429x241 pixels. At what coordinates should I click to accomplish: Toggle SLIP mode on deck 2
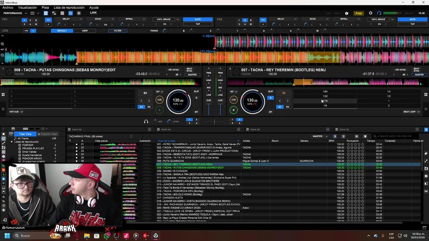[x=270, y=91]
